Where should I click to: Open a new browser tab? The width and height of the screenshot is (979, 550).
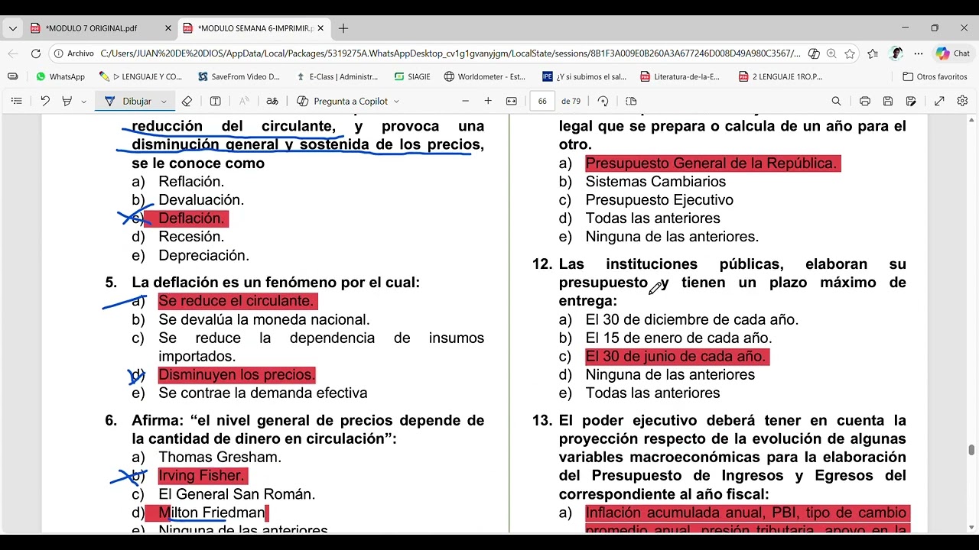[x=343, y=28]
